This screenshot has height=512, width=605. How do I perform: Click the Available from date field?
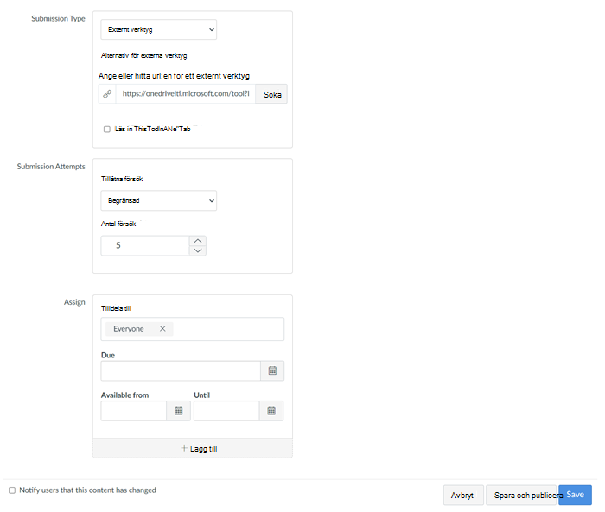pyautogui.click(x=133, y=411)
